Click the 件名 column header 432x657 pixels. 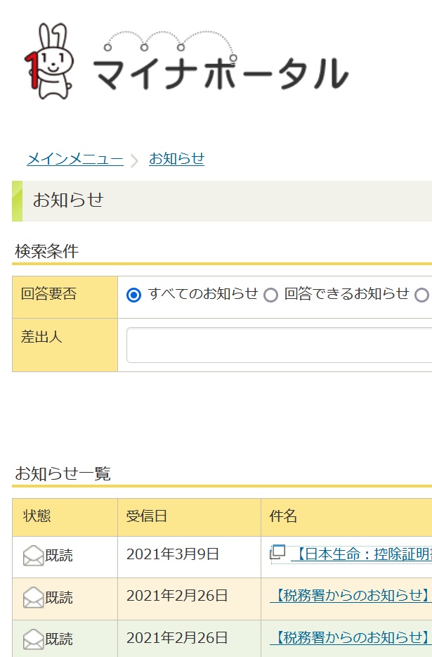283,517
